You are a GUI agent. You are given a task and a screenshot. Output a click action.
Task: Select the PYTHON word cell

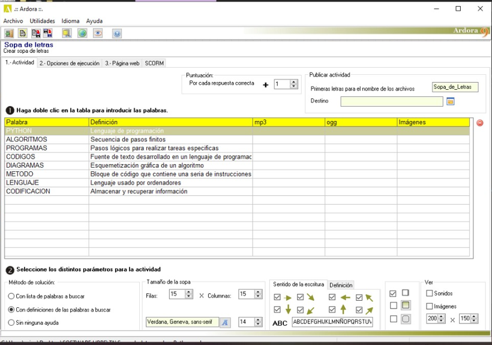click(x=47, y=131)
